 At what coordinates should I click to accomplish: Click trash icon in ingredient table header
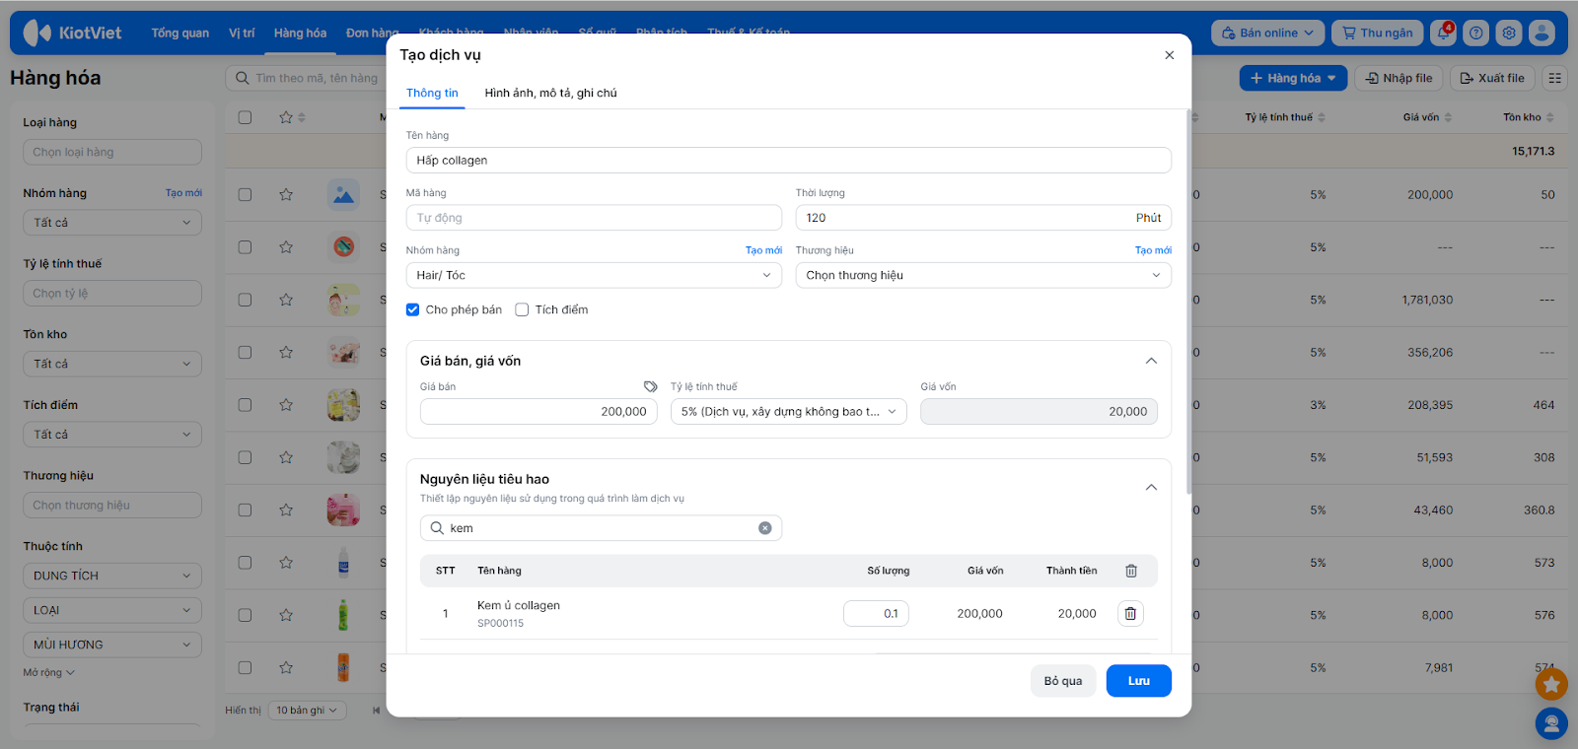[1131, 571]
